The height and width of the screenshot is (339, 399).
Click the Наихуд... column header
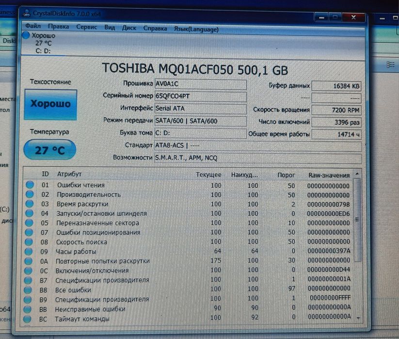tap(244, 175)
